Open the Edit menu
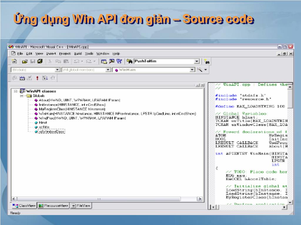 click(29, 54)
